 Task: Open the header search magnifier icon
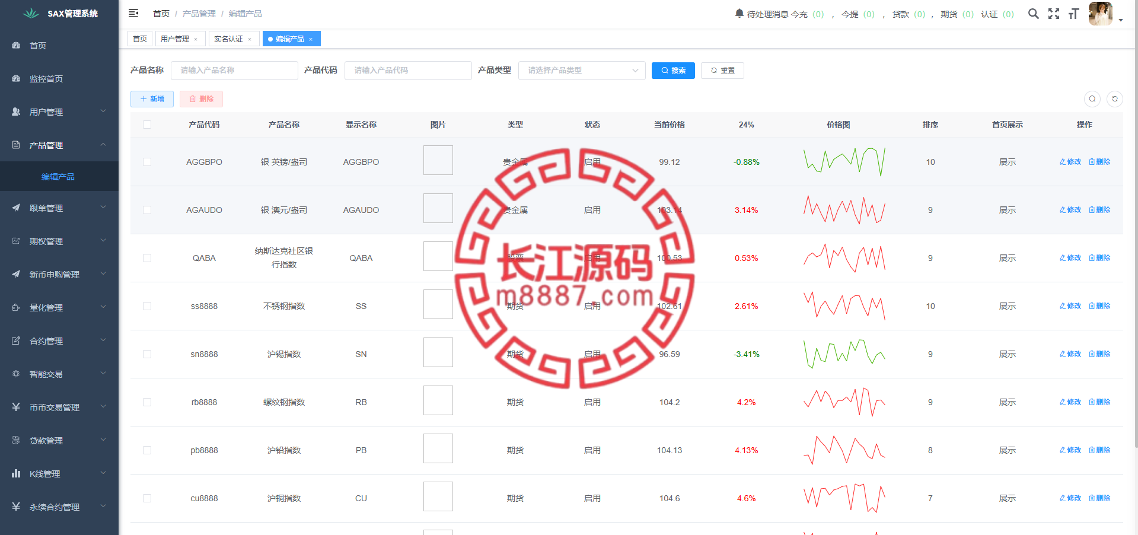(1033, 14)
